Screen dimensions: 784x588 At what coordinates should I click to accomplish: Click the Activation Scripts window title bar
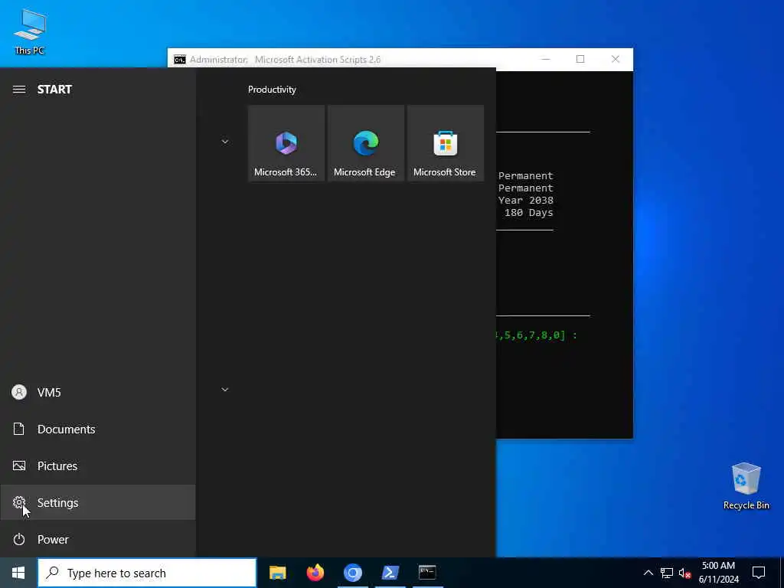(400, 60)
